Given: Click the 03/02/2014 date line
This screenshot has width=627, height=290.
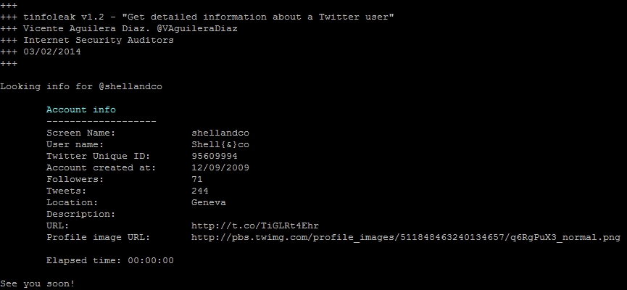Looking at the screenshot, I should 41,51.
